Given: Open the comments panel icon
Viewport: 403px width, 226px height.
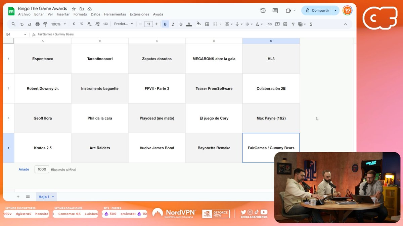Looking at the screenshot, I should click(x=275, y=10).
